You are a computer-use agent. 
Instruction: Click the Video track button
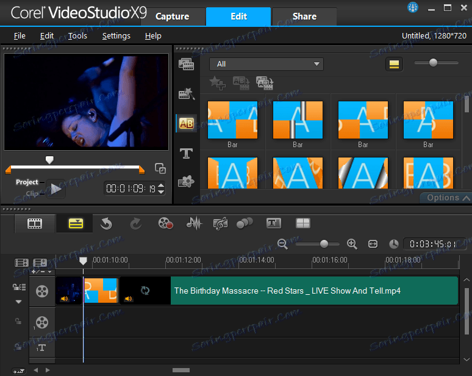pyautogui.click(x=42, y=291)
